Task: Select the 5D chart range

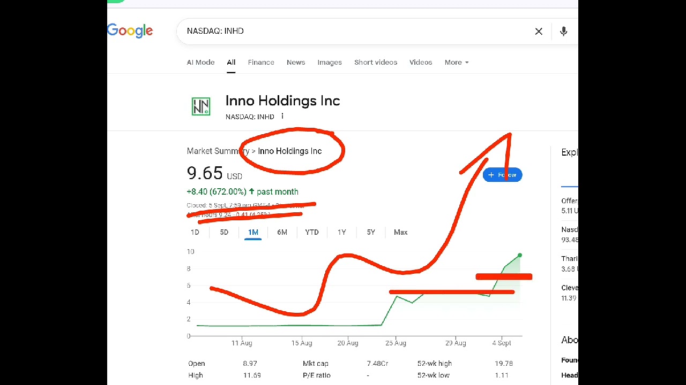Action: [224, 232]
